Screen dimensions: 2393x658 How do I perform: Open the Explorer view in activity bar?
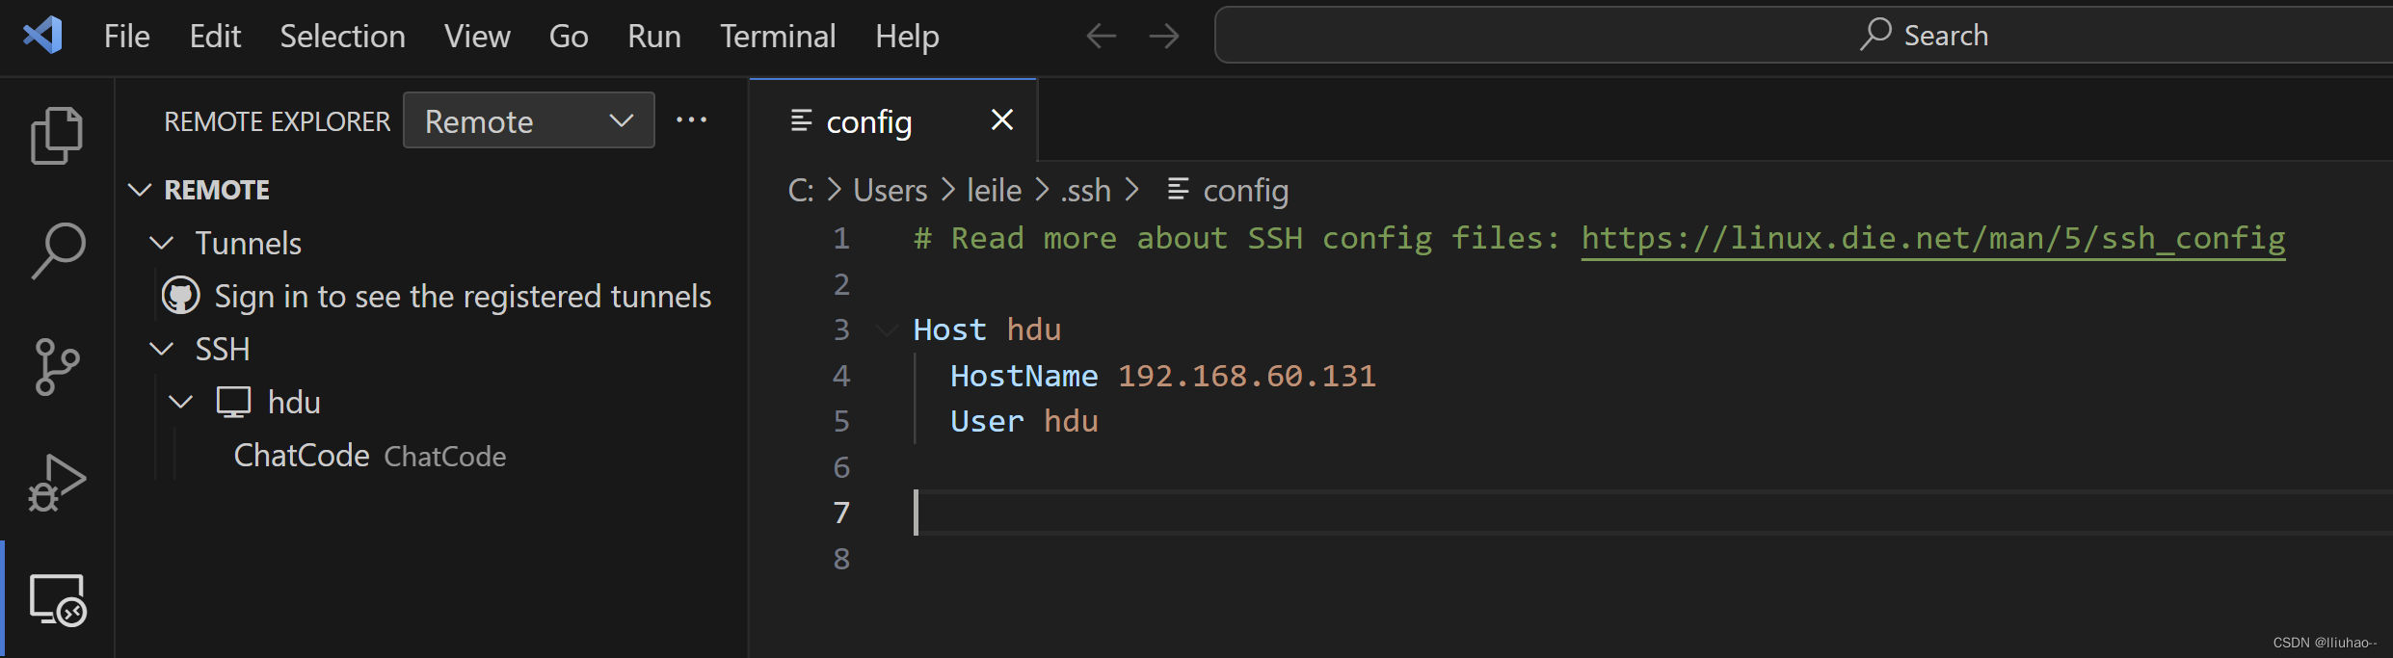click(57, 135)
